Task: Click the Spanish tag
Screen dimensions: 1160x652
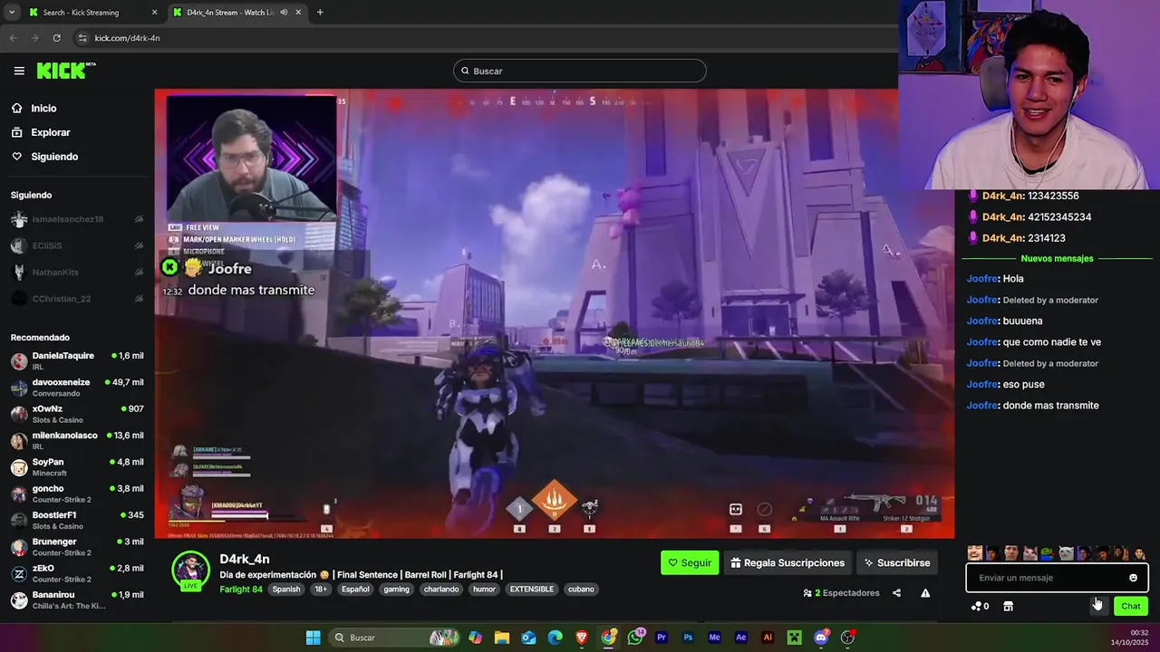Action: tap(286, 590)
